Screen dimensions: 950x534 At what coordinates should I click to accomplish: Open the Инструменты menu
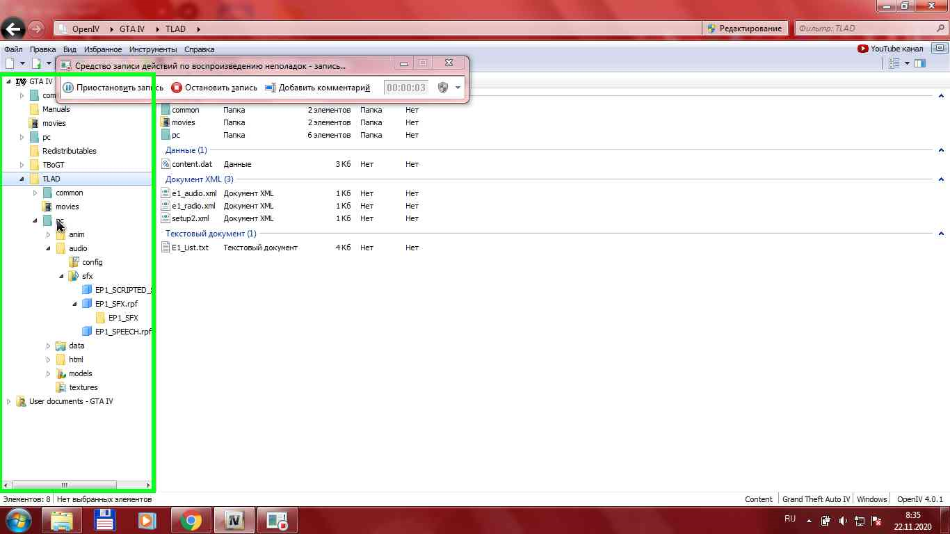(x=152, y=49)
